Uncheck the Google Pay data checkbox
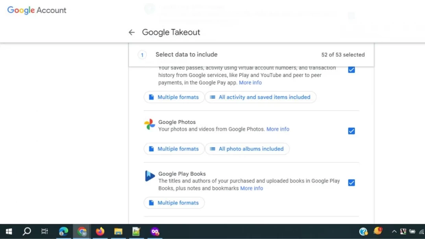This screenshot has width=425, height=239. 351,70
